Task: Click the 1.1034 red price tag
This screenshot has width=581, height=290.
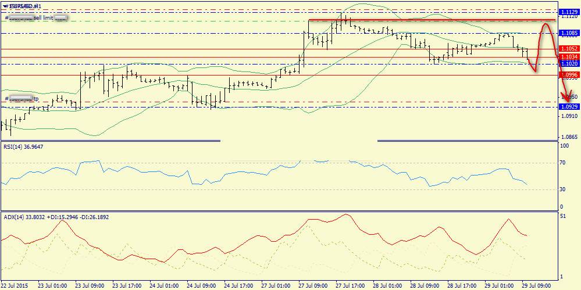Action: (x=567, y=56)
